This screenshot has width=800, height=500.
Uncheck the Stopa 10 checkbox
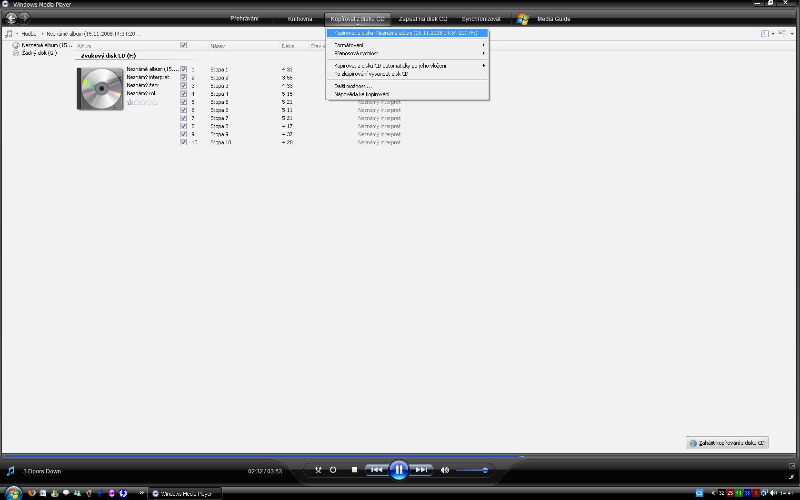pos(183,142)
